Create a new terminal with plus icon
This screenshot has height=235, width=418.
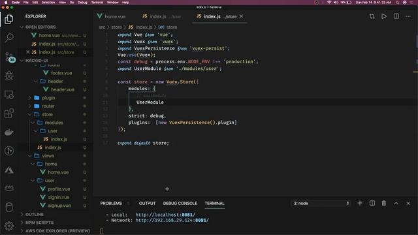[360, 203]
